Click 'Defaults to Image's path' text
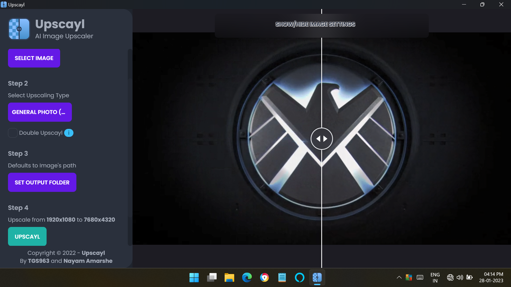511x287 pixels. pyautogui.click(x=42, y=166)
